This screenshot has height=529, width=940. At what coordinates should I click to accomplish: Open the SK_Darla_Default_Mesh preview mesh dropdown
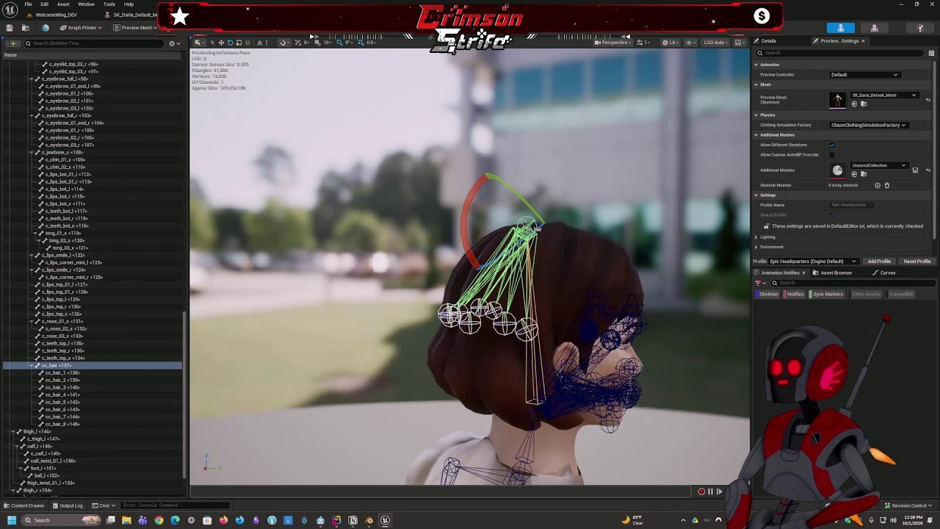883,95
